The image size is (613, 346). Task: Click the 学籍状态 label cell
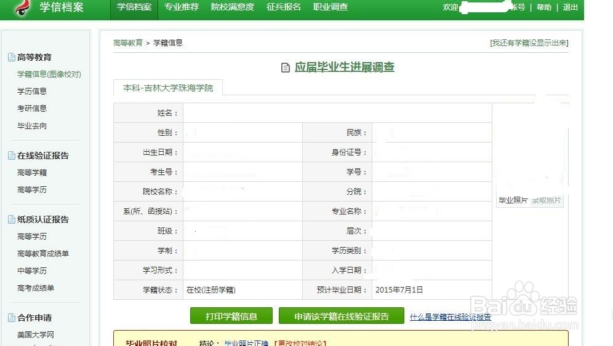point(148,289)
